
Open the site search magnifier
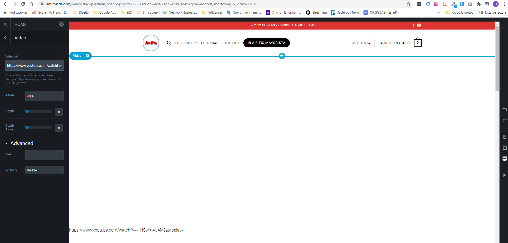[x=169, y=43]
